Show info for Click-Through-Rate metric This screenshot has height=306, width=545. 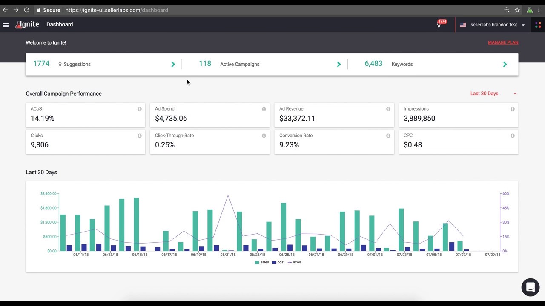click(264, 136)
